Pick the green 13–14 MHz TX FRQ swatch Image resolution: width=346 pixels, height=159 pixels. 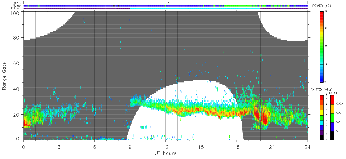[x=322, y=117]
